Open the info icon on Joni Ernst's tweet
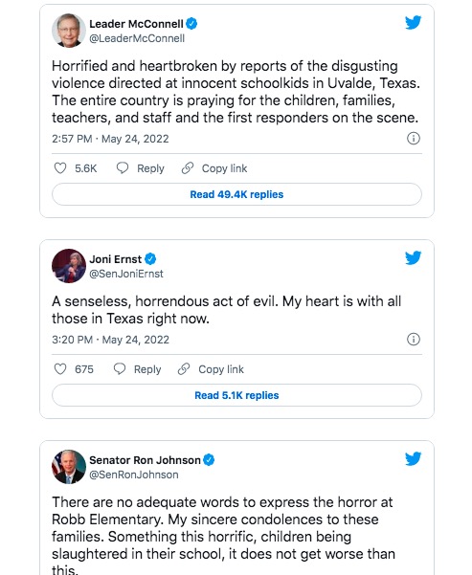Image resolution: width=472 pixels, height=575 pixels. click(x=414, y=340)
